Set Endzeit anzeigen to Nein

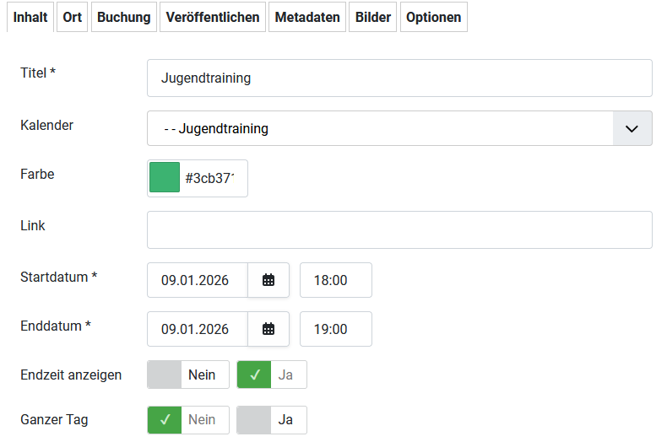click(188, 375)
